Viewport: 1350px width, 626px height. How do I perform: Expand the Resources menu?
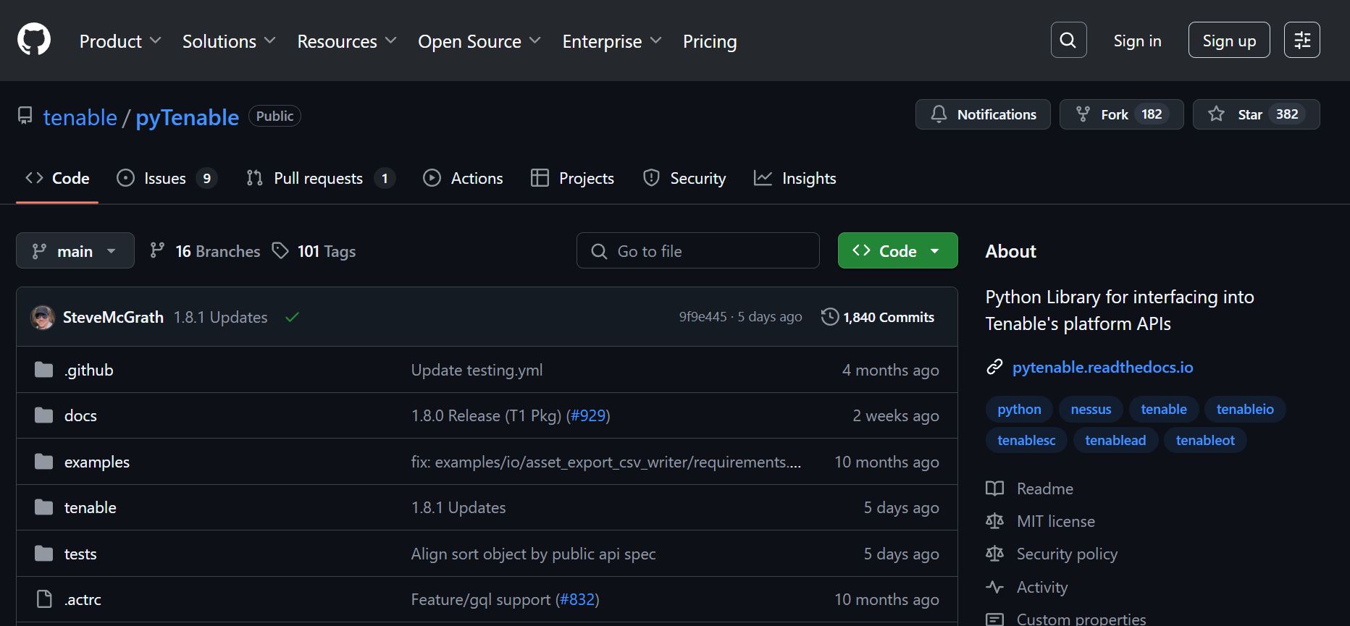pos(347,41)
